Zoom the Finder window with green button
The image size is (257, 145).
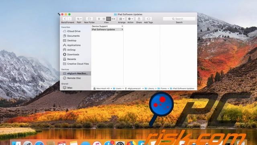pyautogui.click(x=69, y=14)
